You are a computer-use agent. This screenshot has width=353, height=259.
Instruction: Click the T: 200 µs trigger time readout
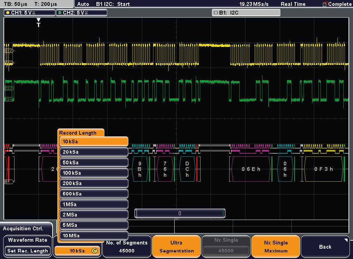pos(46,4)
